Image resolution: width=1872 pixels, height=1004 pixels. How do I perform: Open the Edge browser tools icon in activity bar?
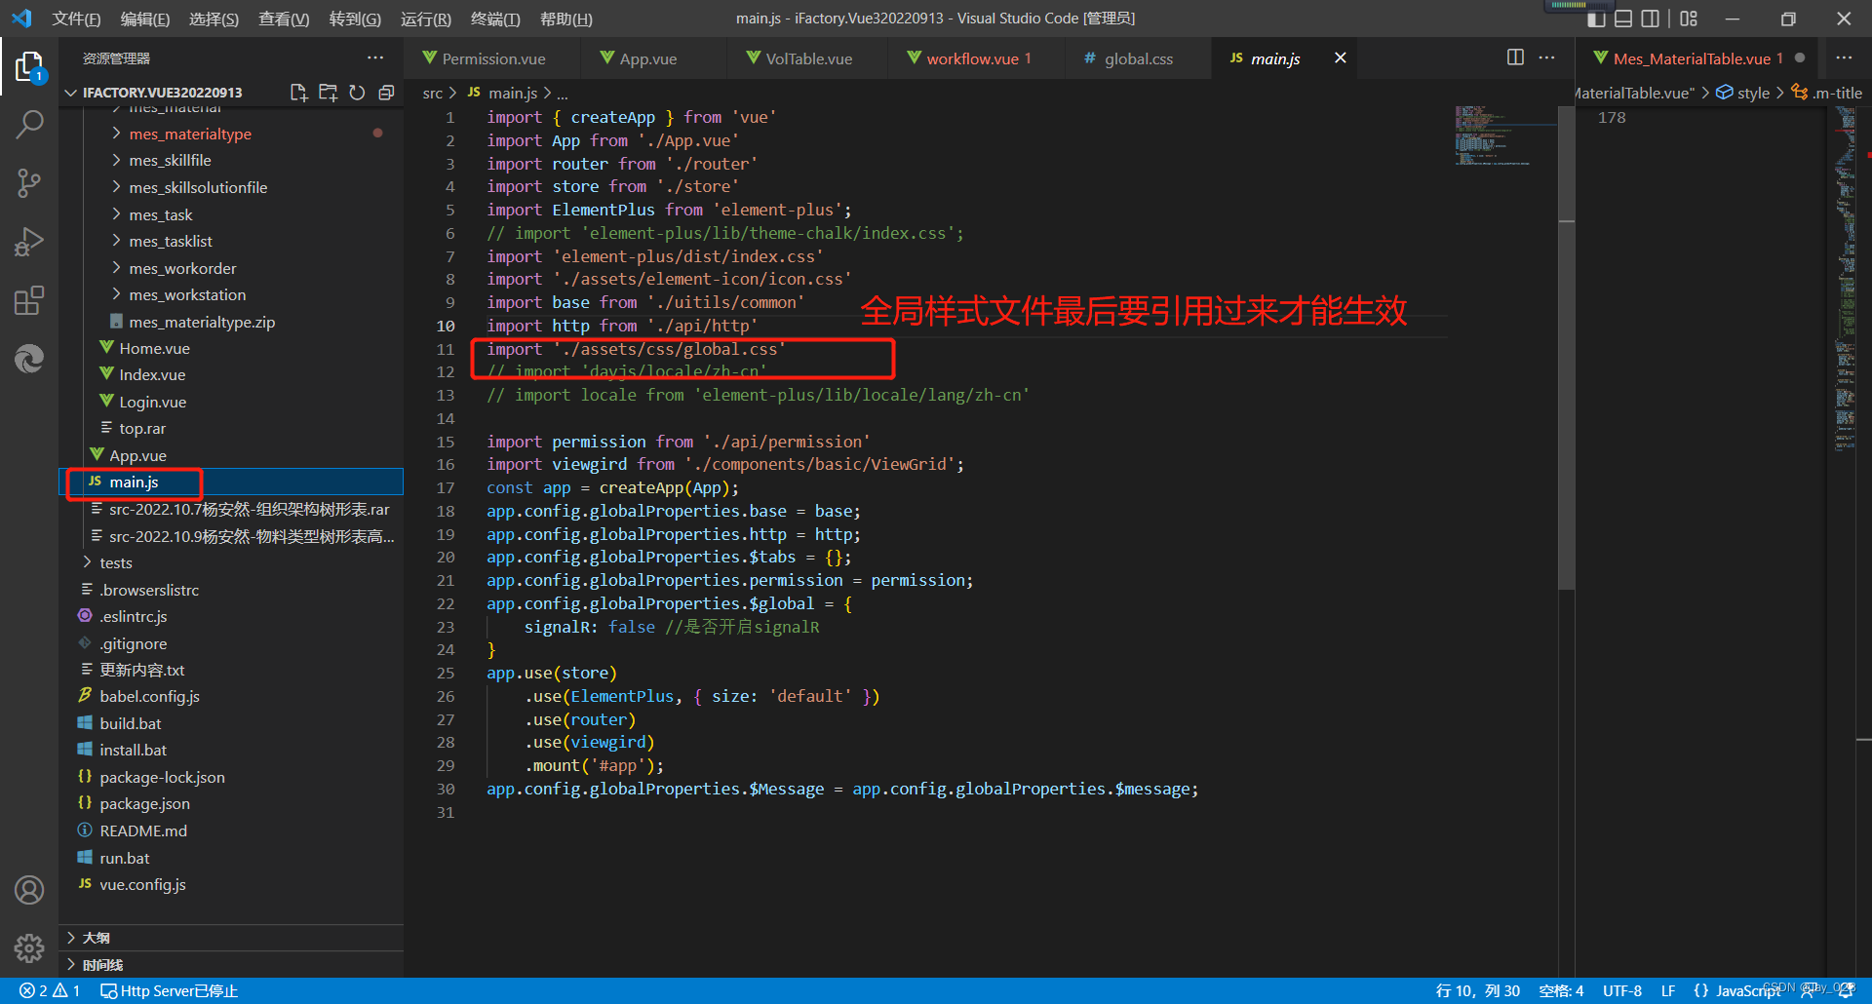pos(29,359)
